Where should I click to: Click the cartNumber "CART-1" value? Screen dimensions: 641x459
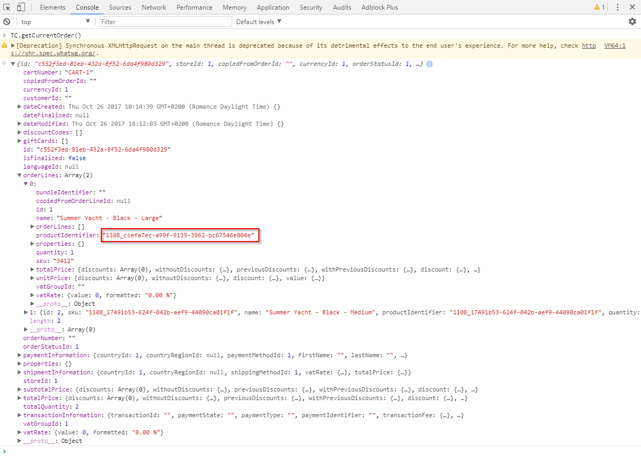tap(79, 72)
